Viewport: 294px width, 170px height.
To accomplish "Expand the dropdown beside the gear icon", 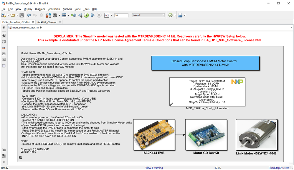I will click(x=60, y=15).
